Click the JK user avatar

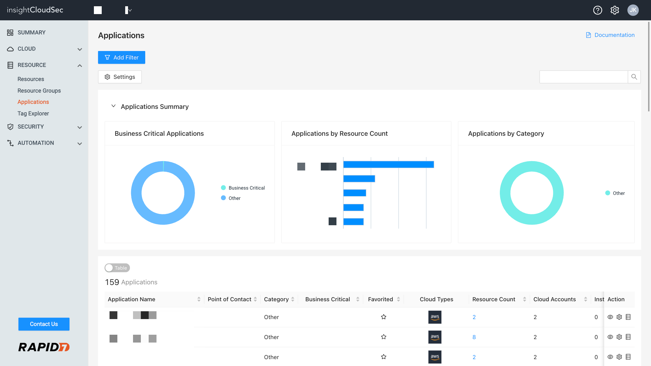pyautogui.click(x=633, y=10)
